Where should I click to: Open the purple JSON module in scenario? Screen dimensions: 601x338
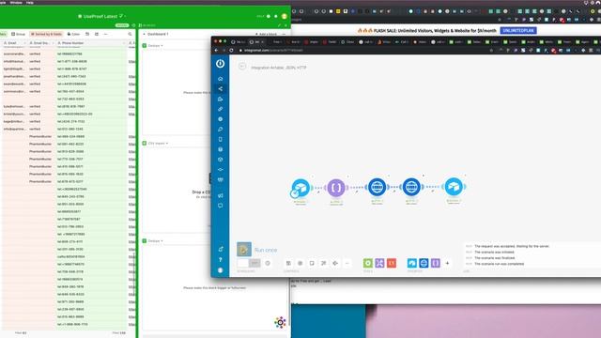click(336, 188)
